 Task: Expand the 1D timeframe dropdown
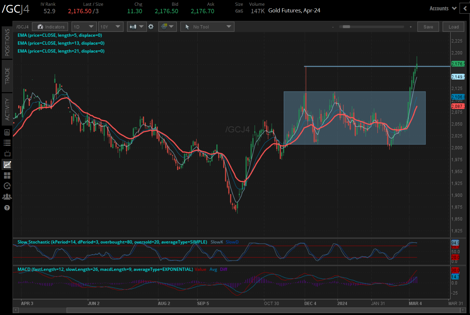[84, 27]
